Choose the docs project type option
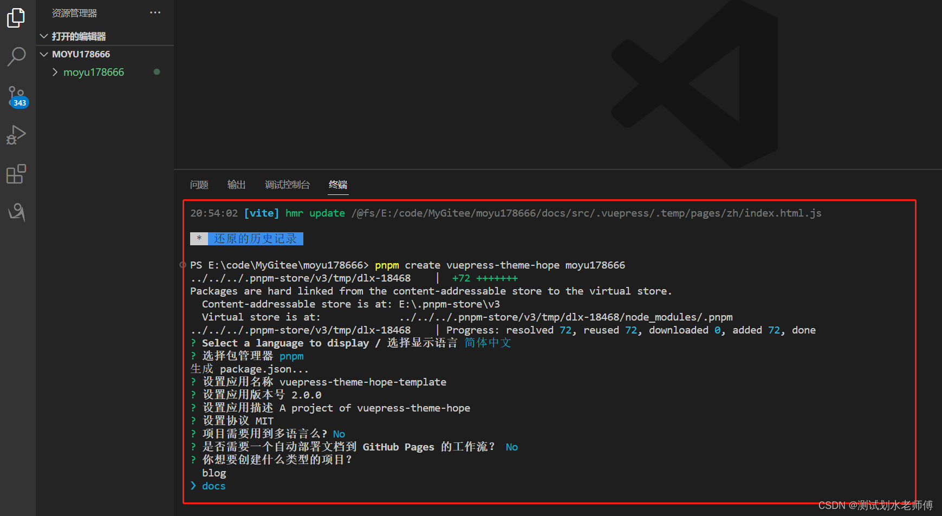 pyautogui.click(x=213, y=486)
